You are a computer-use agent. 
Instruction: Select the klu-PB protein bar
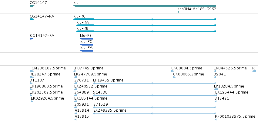(86, 39)
